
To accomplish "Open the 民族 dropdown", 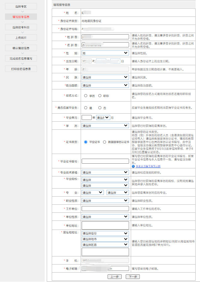I will point(105,77).
